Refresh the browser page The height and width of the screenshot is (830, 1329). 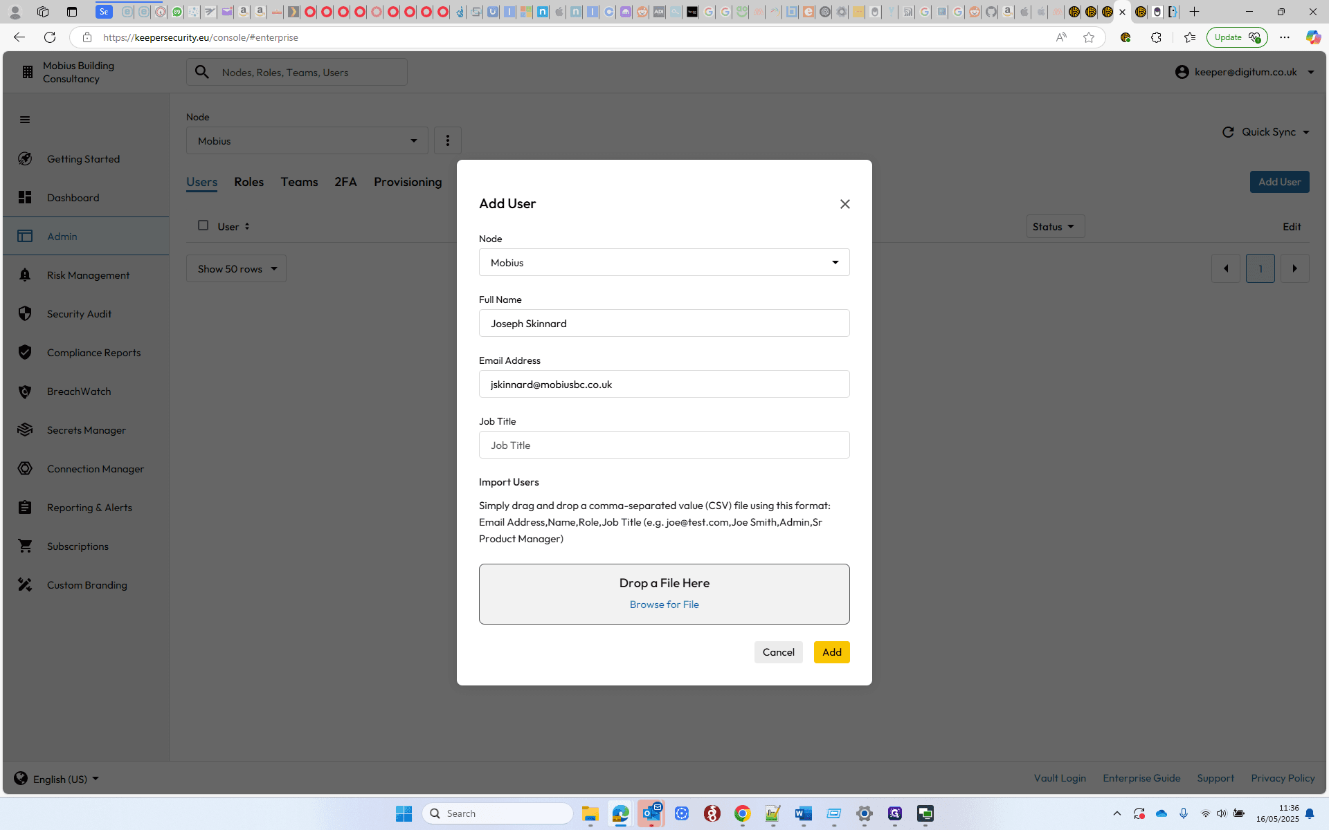tap(50, 37)
